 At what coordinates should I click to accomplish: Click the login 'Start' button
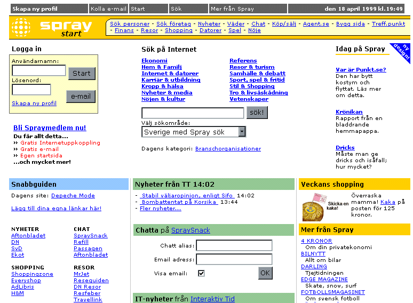coord(82,74)
